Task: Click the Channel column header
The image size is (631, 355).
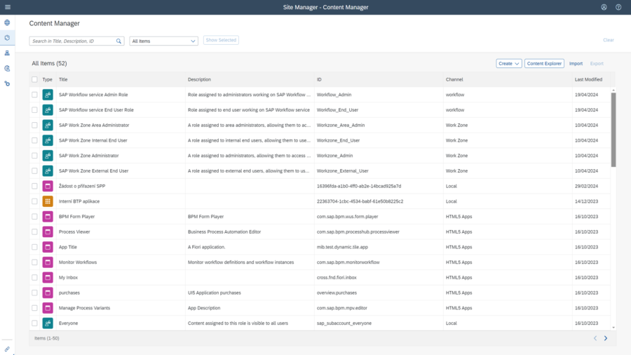Action: point(454,79)
